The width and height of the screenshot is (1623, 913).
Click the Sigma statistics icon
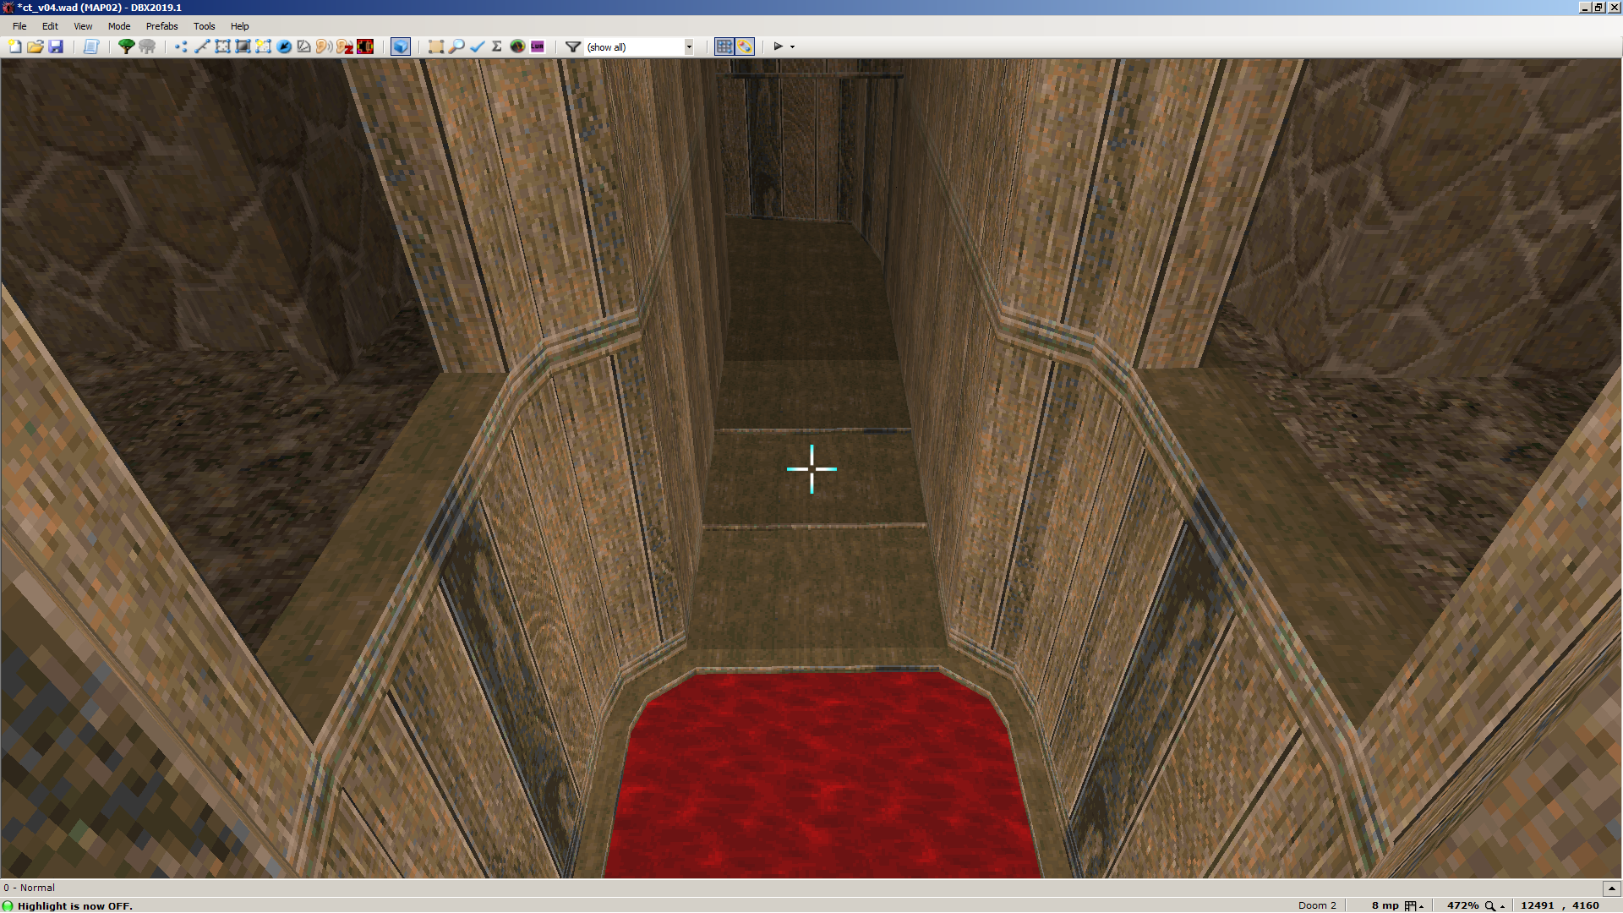pyautogui.click(x=497, y=46)
